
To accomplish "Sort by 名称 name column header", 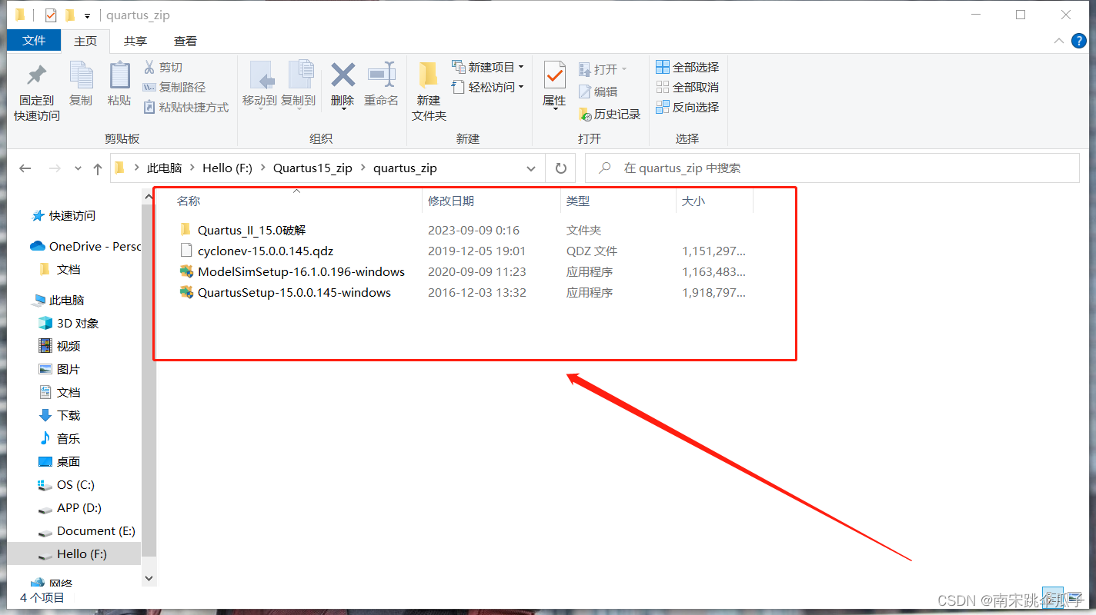I will [189, 201].
